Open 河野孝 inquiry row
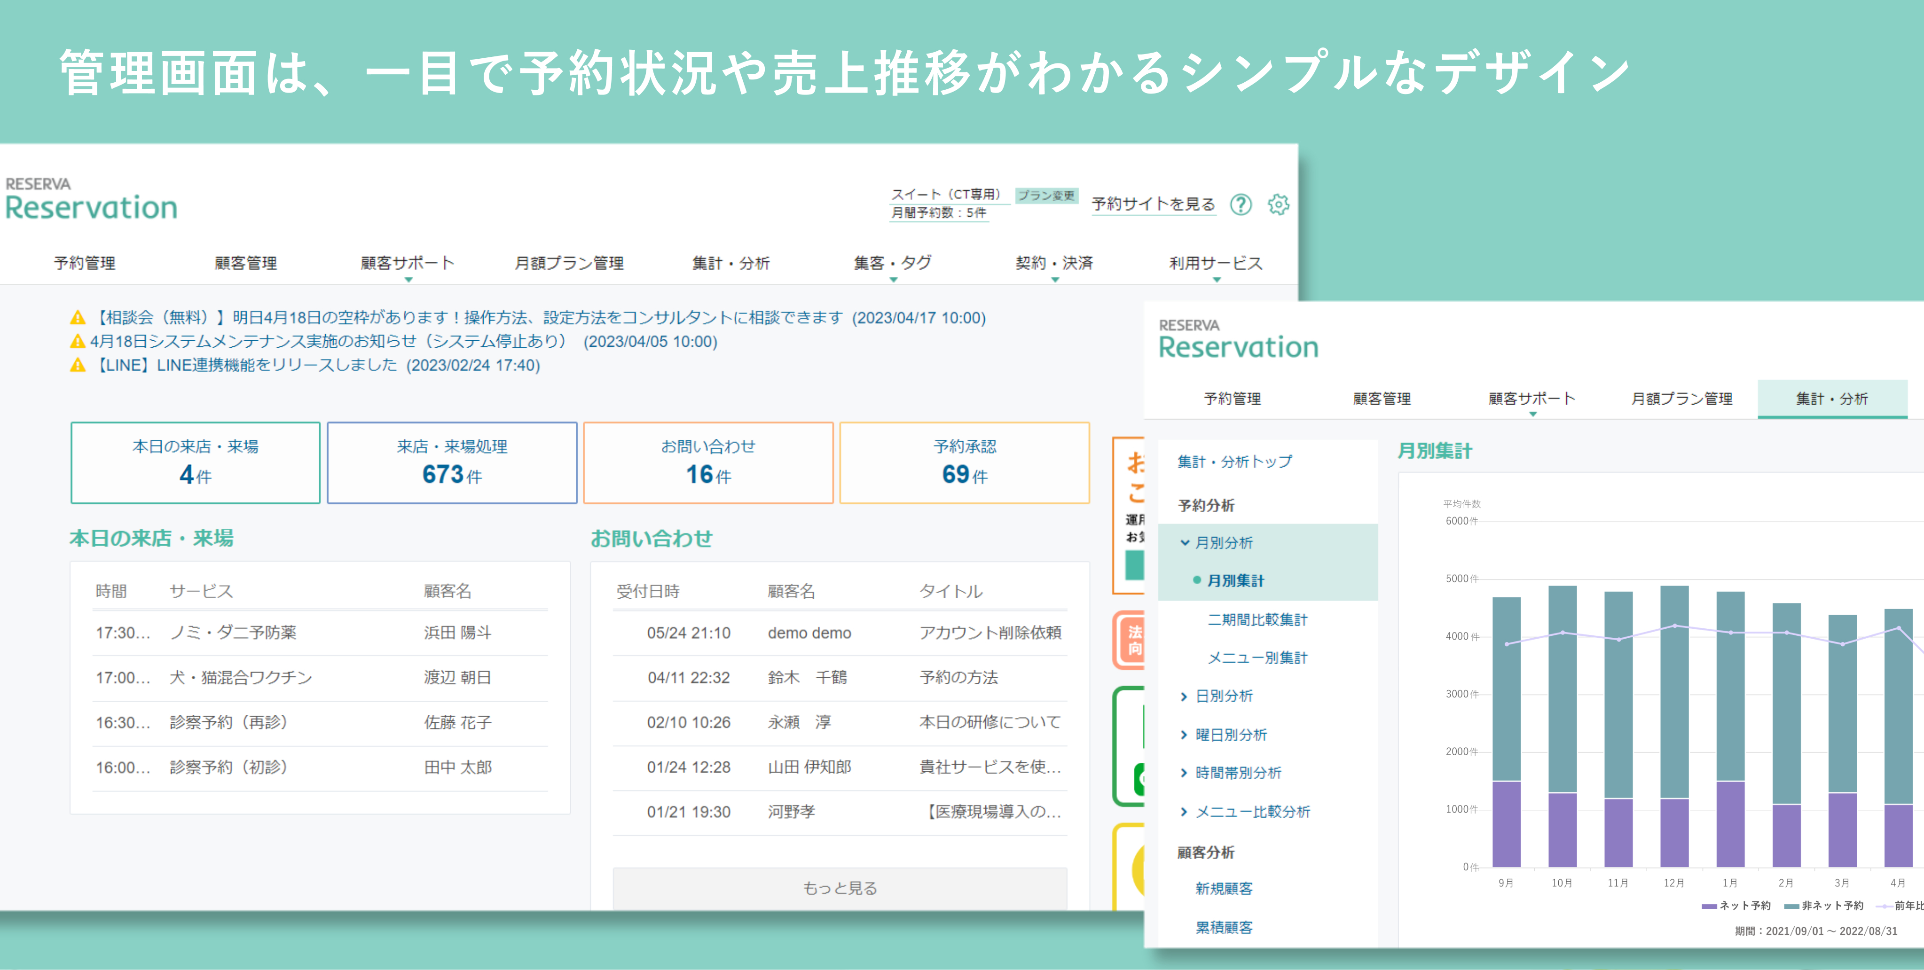 point(840,813)
